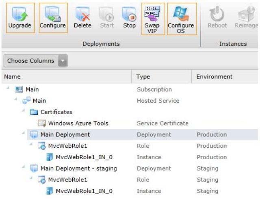260x199 pixels.
Task: Select the Main Deployment row
Action: [143, 134]
